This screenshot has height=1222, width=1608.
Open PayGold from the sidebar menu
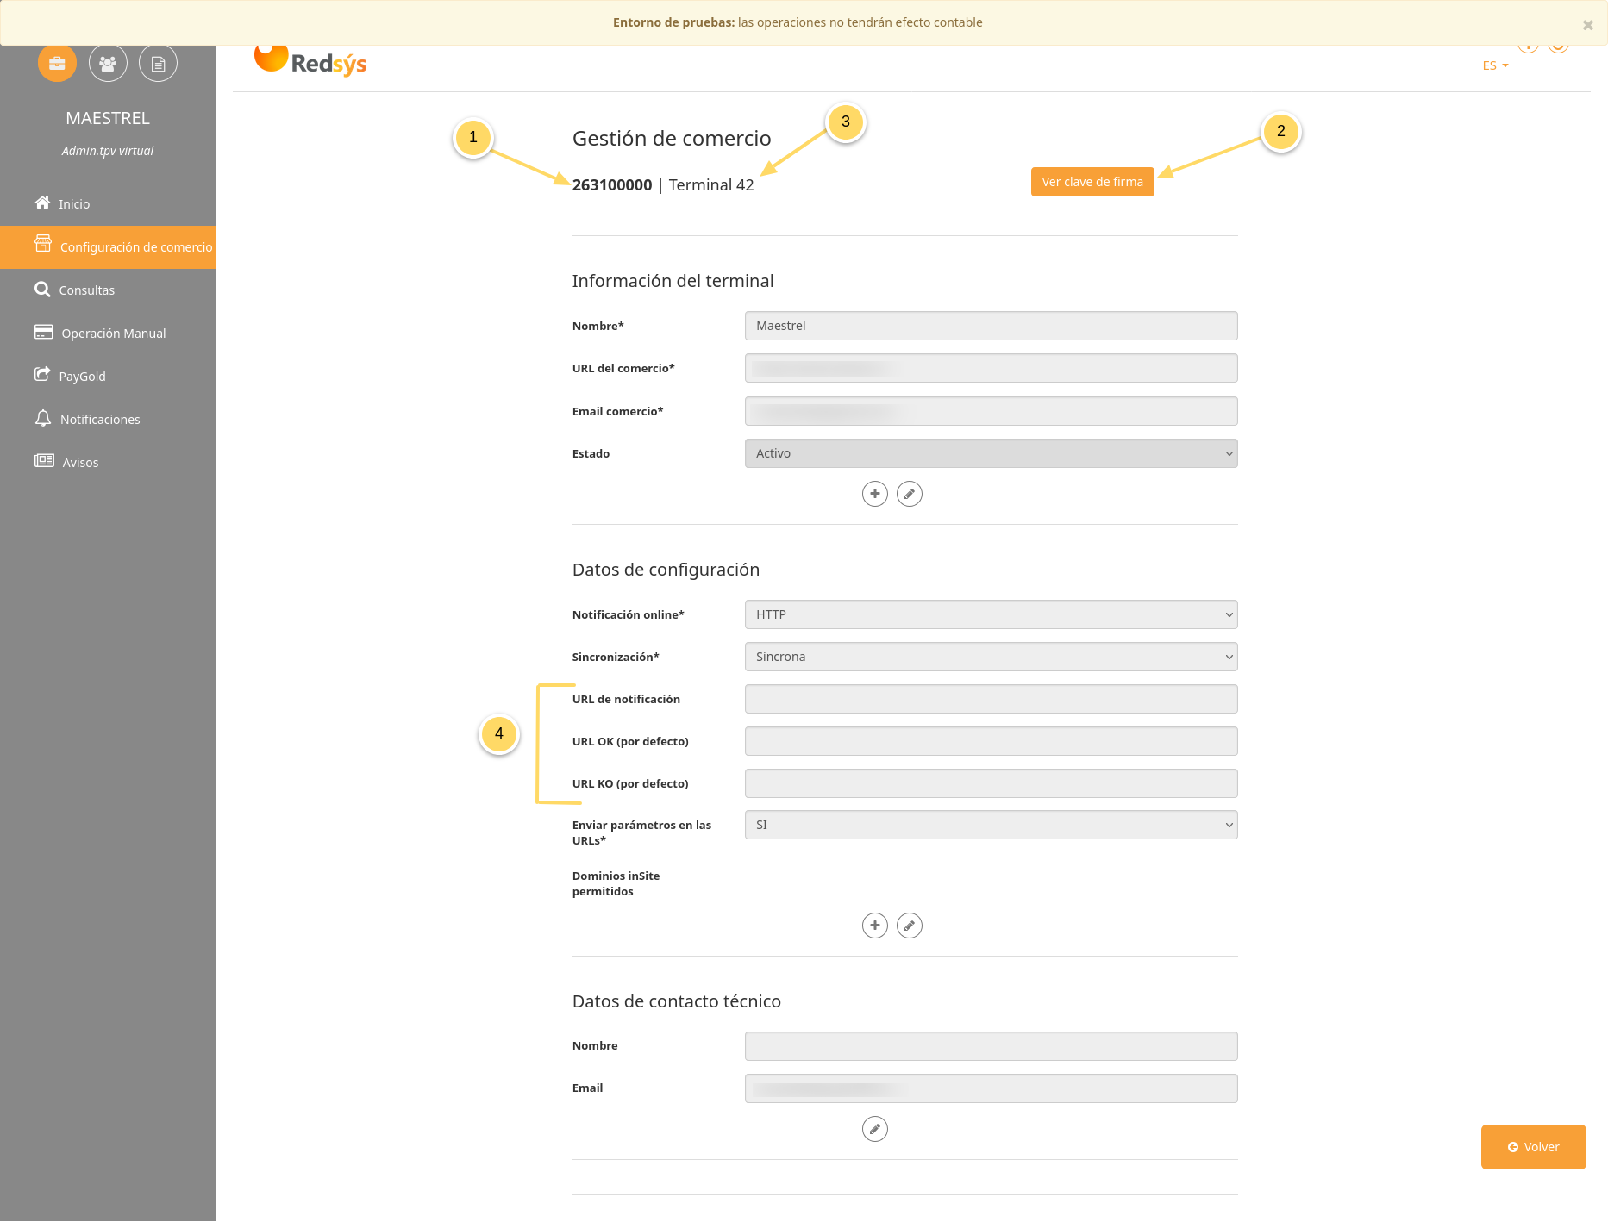pyautogui.click(x=82, y=377)
